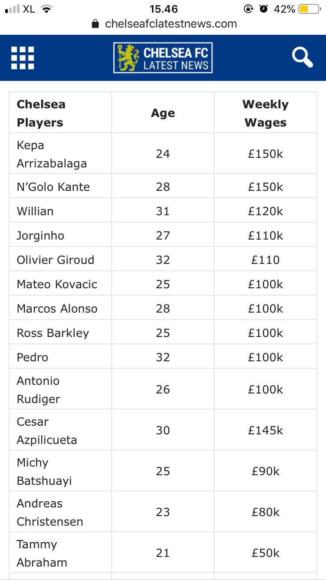Tap the search magnifier icon
Screen dimensions: 326x580
point(302,58)
